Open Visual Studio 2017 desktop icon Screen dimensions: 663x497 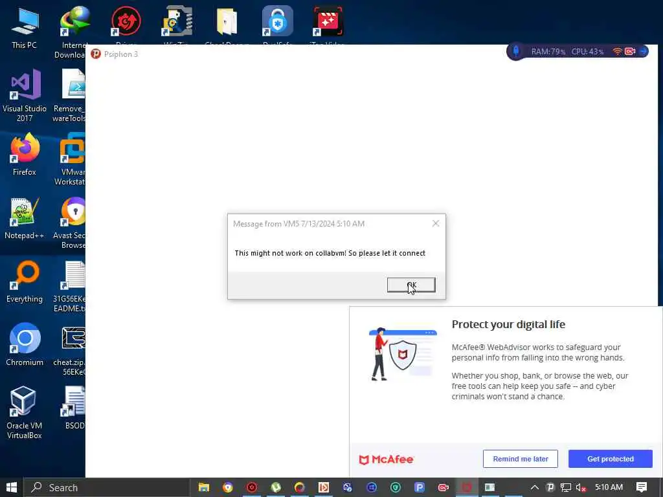[24, 96]
